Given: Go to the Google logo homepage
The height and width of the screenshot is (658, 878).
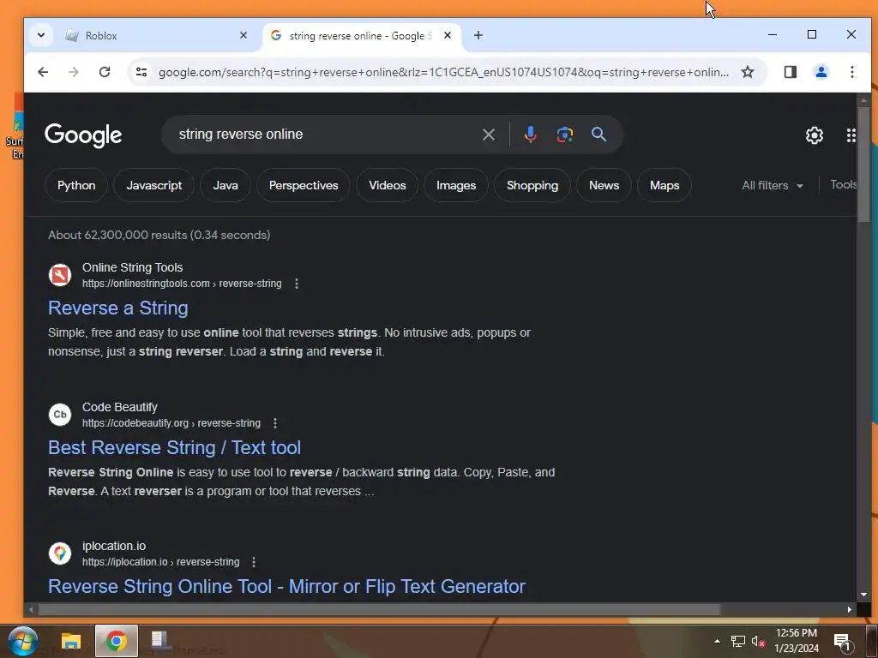Looking at the screenshot, I should point(83,135).
